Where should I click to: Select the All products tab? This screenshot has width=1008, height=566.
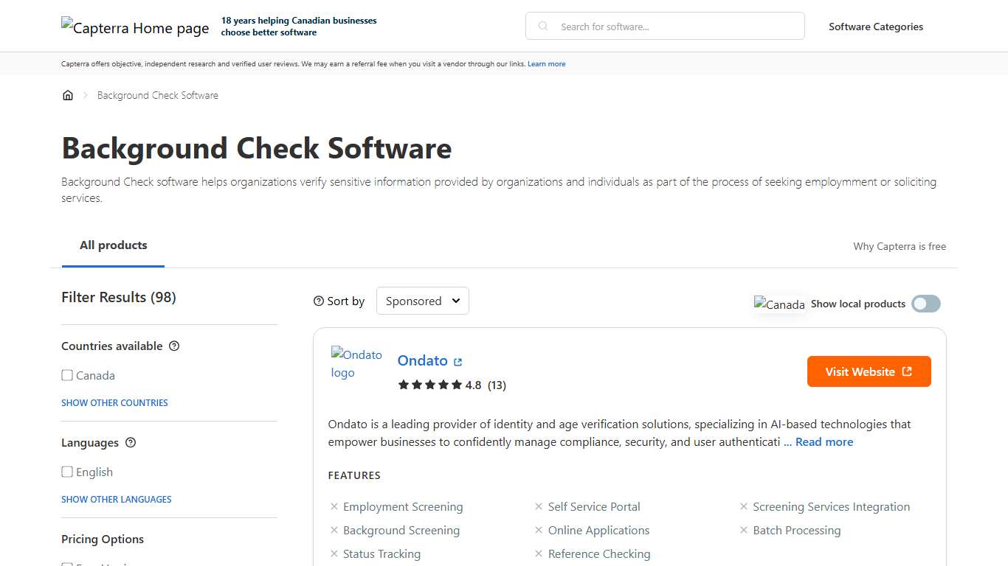pos(113,245)
